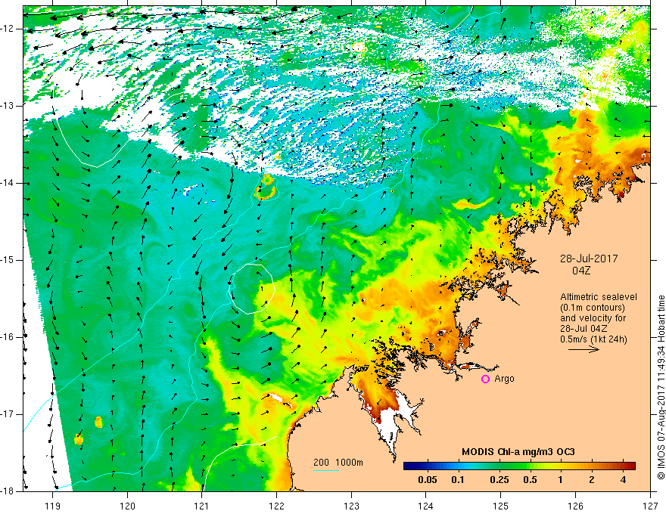Click the 125 longitude axis label
Viewport: 666px width, 514px height.
point(501,506)
